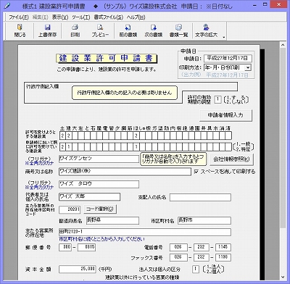This screenshot has height=284, width=290.
Task: Click the 都道府県名 field
Action: pos(112,220)
